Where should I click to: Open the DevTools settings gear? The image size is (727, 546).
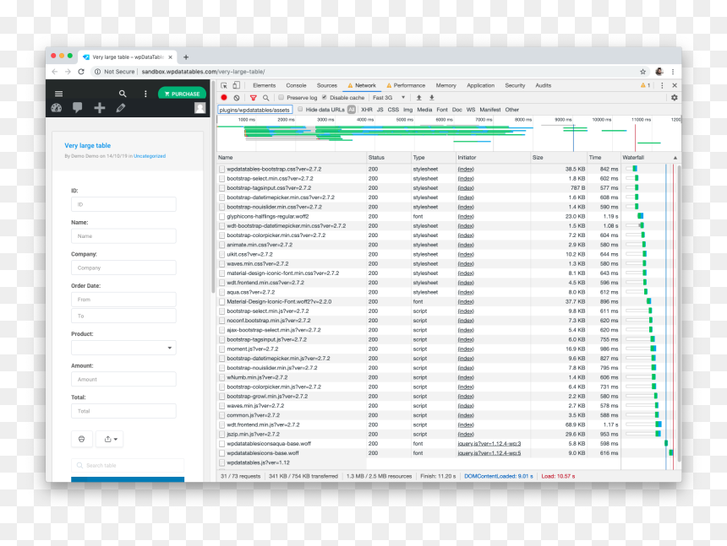(x=674, y=98)
